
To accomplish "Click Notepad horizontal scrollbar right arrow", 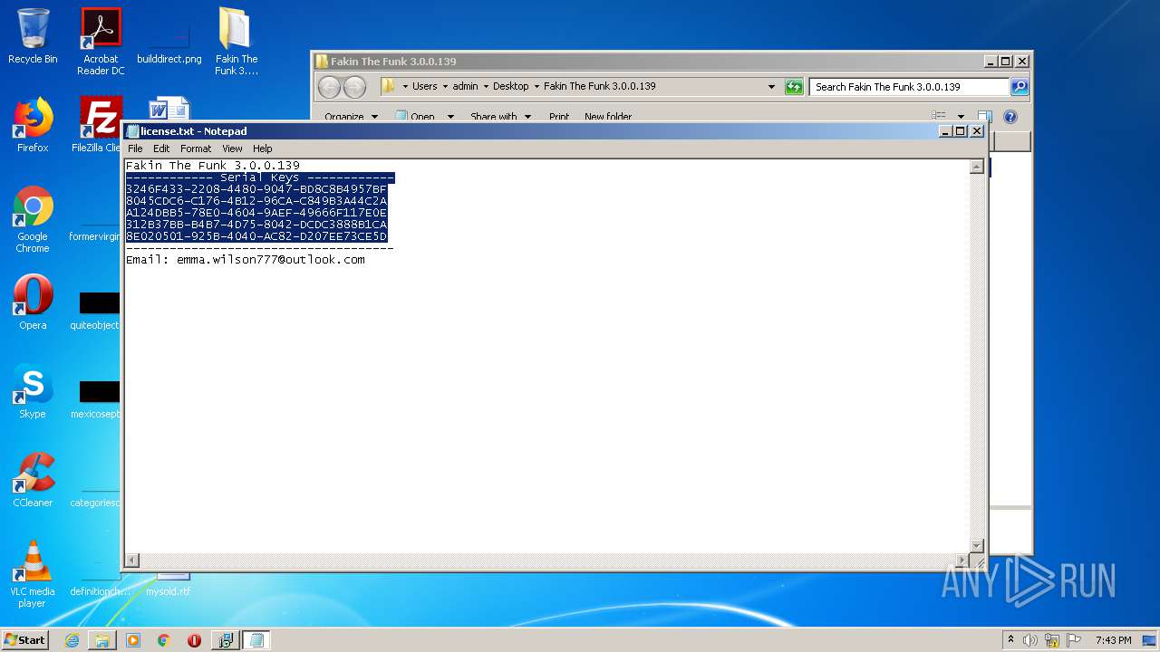I will [962, 561].
